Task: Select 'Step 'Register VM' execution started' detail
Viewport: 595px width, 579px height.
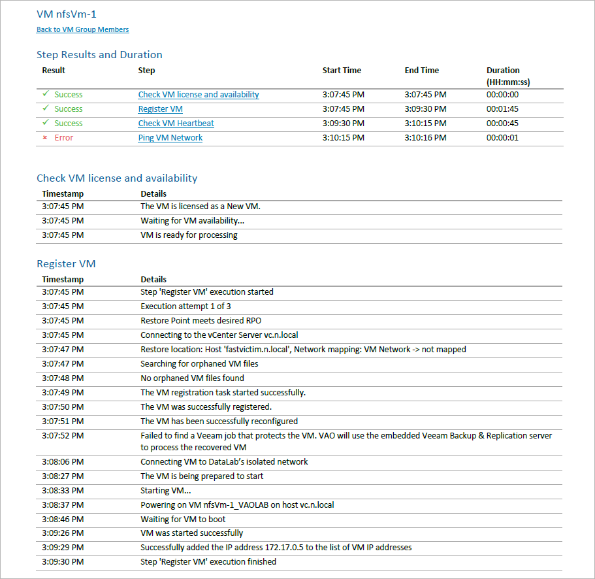Action: click(207, 292)
